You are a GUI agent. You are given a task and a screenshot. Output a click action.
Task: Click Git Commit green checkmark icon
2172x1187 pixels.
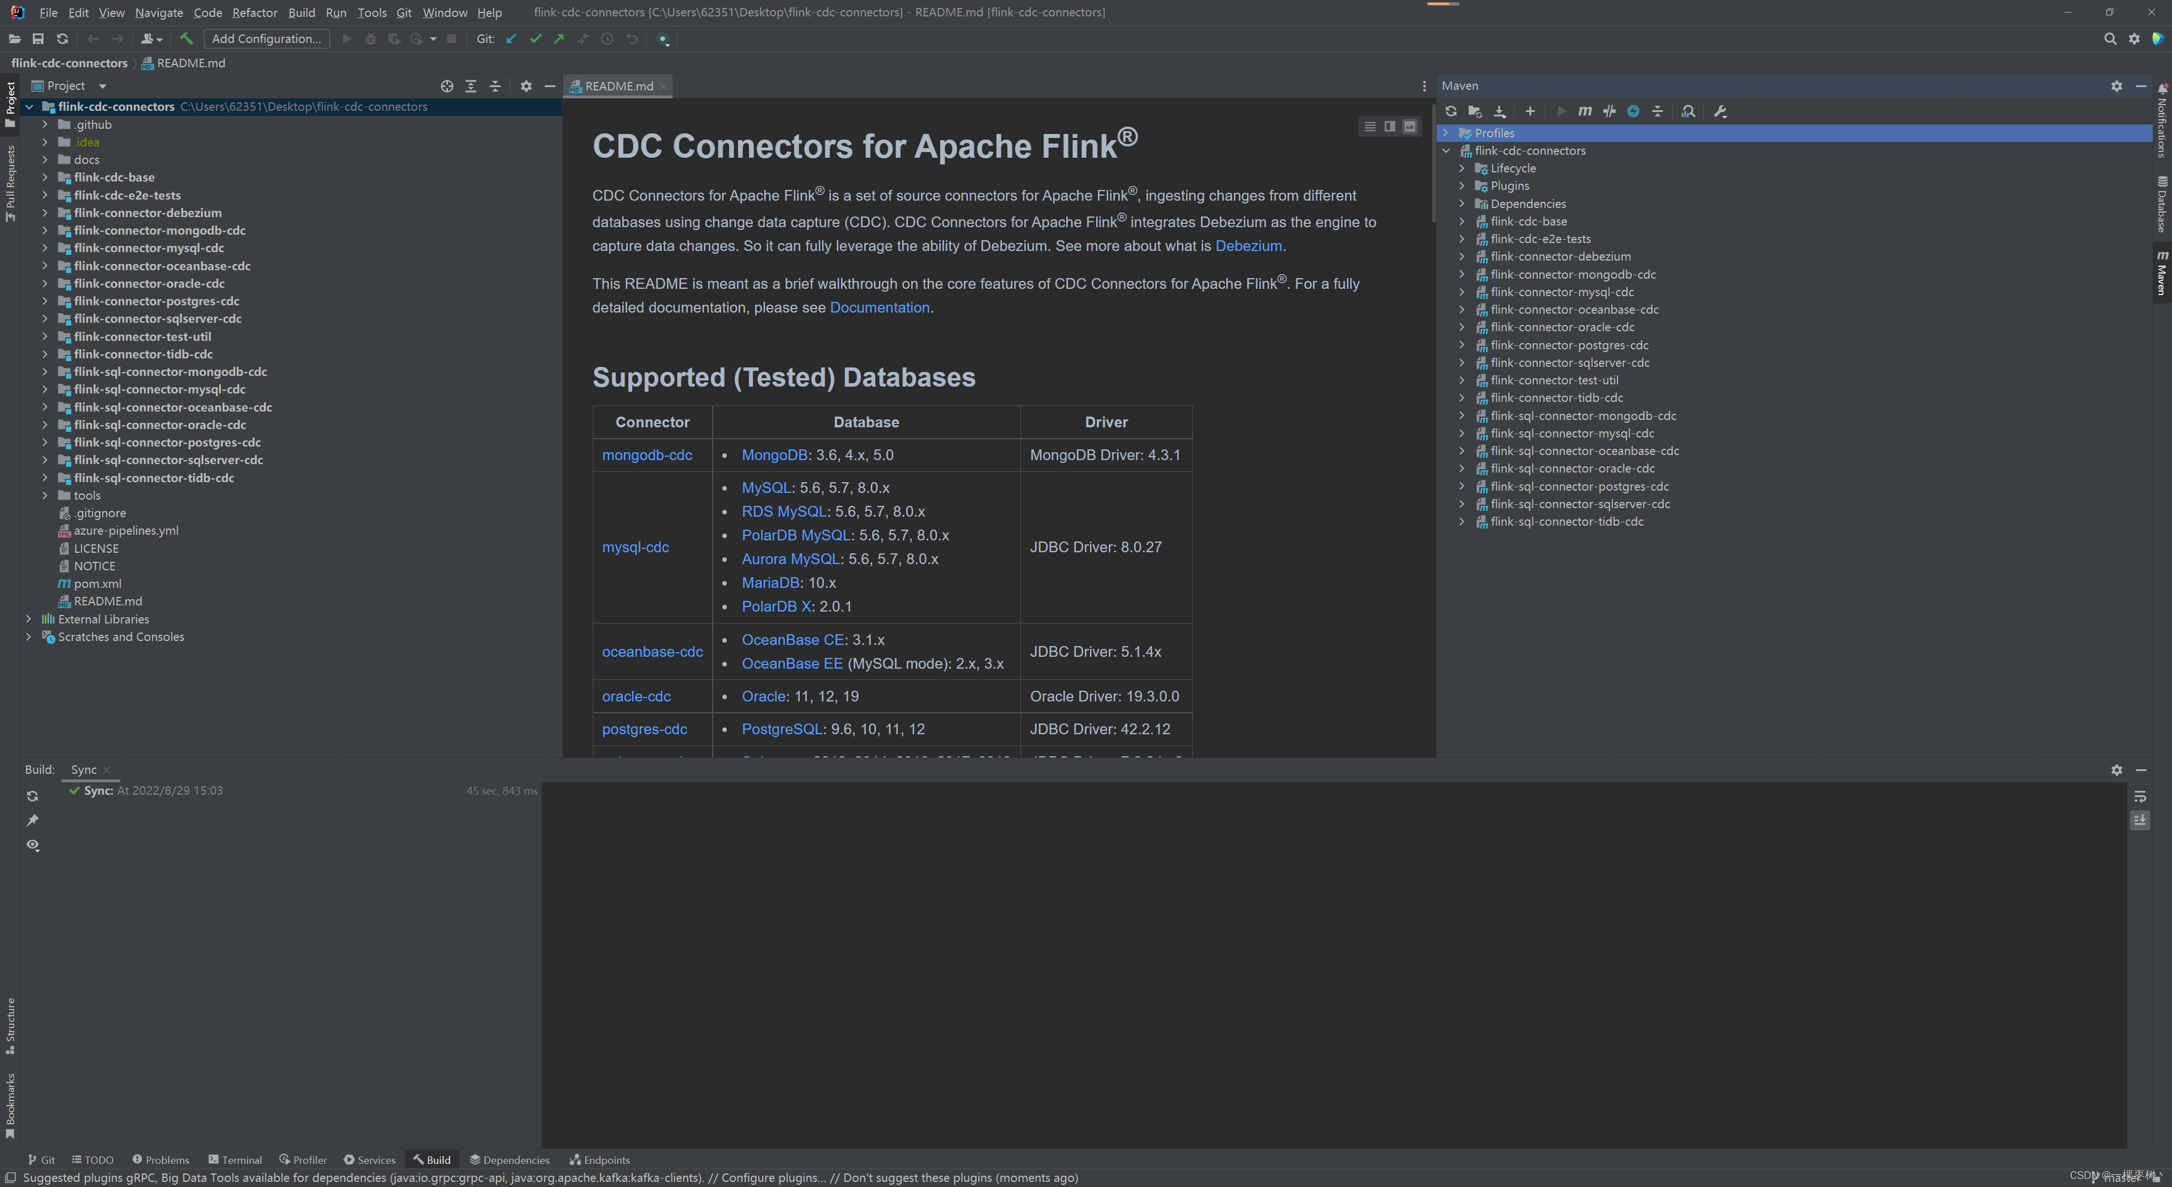click(536, 39)
